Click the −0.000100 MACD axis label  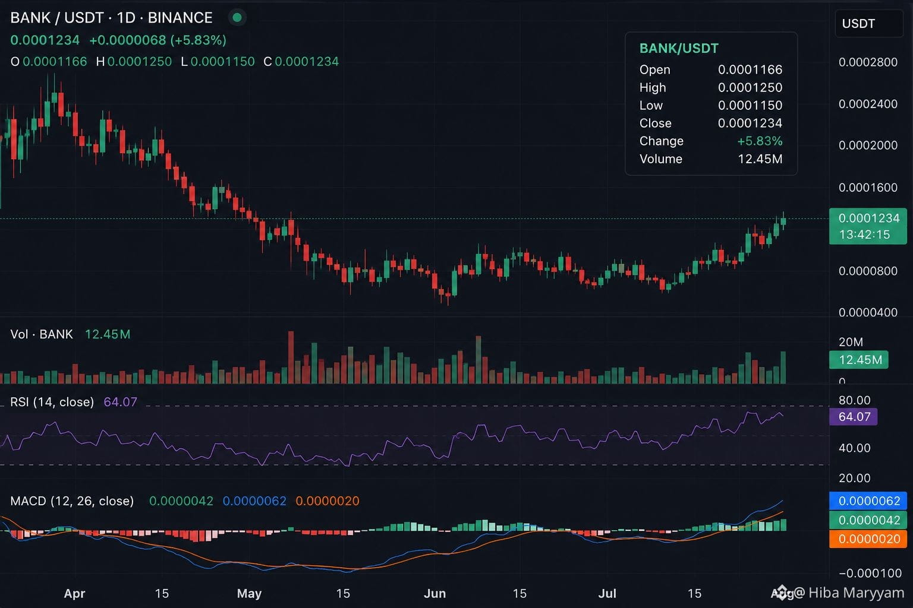[x=870, y=574]
